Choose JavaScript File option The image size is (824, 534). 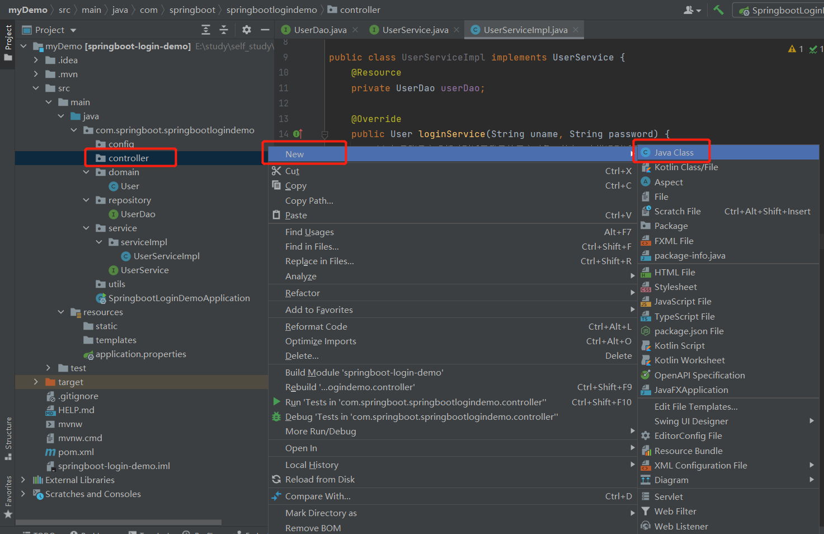coord(728,301)
